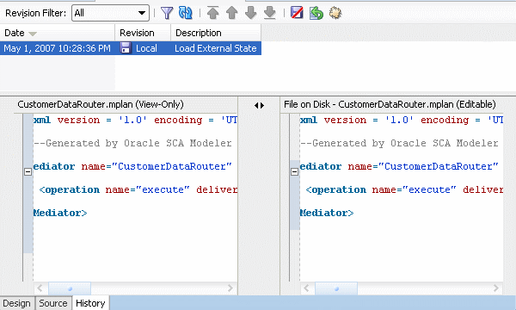The height and width of the screenshot is (310, 516).
Task: Click ediator name line in Editable pane
Action: click(399, 166)
